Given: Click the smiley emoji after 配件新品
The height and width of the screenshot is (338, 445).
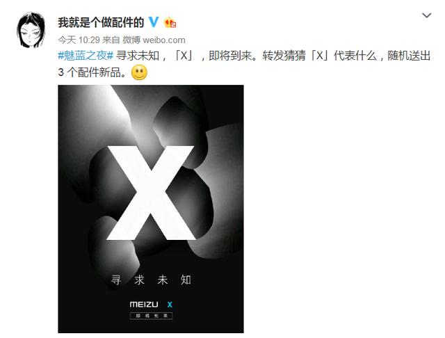Looking at the screenshot, I should pos(139,72).
